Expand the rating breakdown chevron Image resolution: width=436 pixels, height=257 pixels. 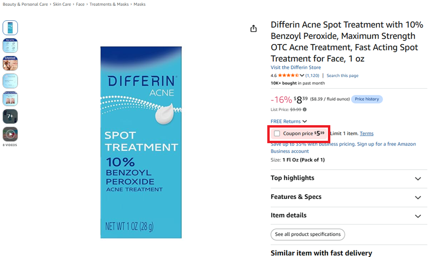[302, 76]
